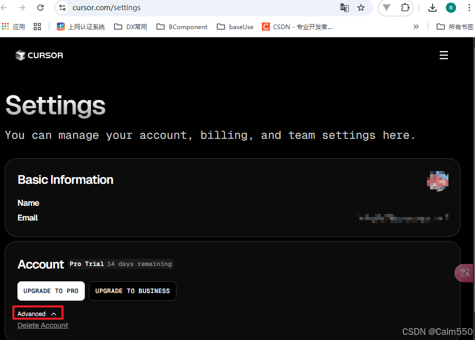Bookmark this page with star icon
The width and height of the screenshot is (475, 340).
(x=361, y=8)
